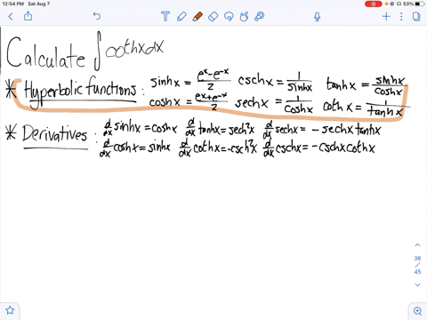The width and height of the screenshot is (427, 320).
Task: Tap the d/dx coshx = sinhx formula
Action: click(x=135, y=148)
